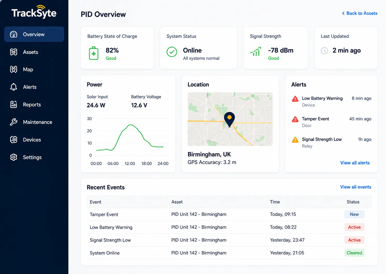The width and height of the screenshot is (386, 274).
Task: Open the Devices section
Action: tap(34, 140)
